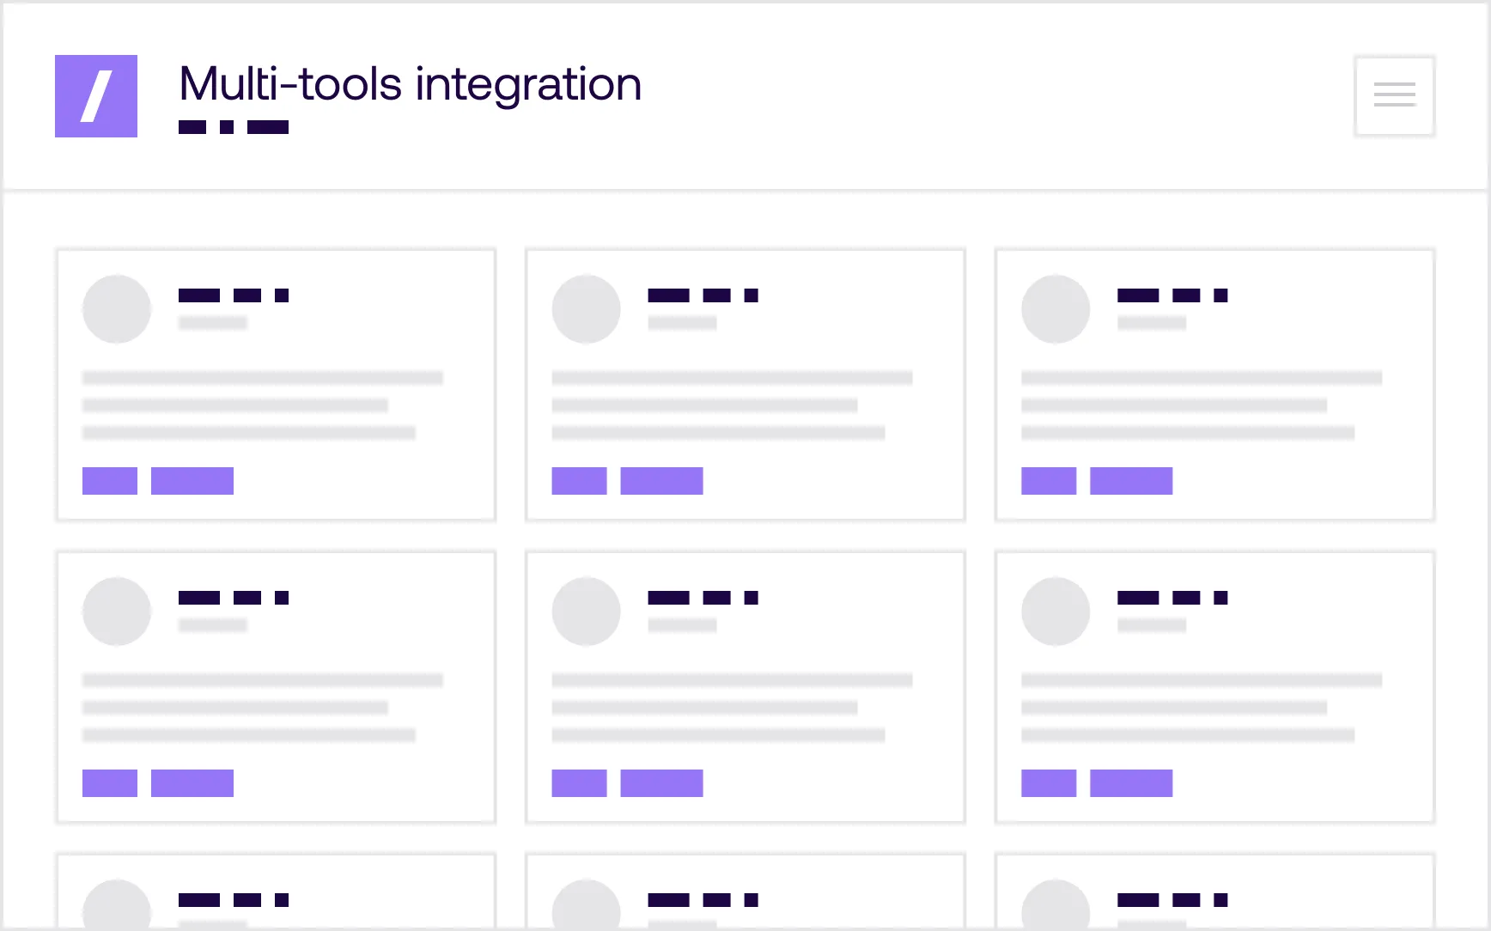Click the avatar in the second-row middle card
This screenshot has height=931, width=1491.
[587, 612]
